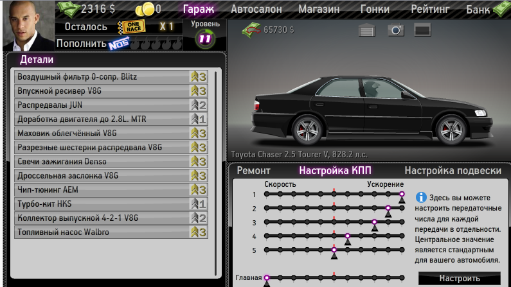Click the info icon in gearbox hint

(421, 197)
